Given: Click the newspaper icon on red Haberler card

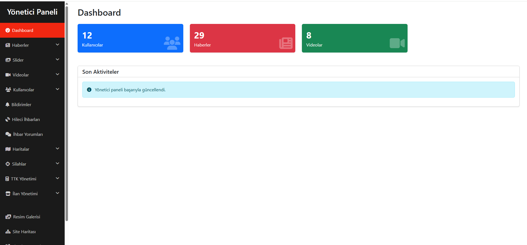Looking at the screenshot, I should point(286,43).
